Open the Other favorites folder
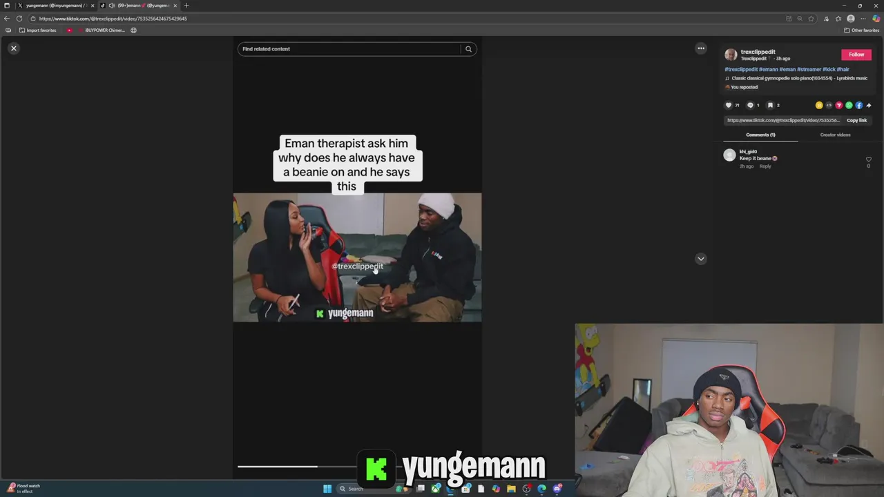Image resolution: width=884 pixels, height=497 pixels. (x=861, y=30)
